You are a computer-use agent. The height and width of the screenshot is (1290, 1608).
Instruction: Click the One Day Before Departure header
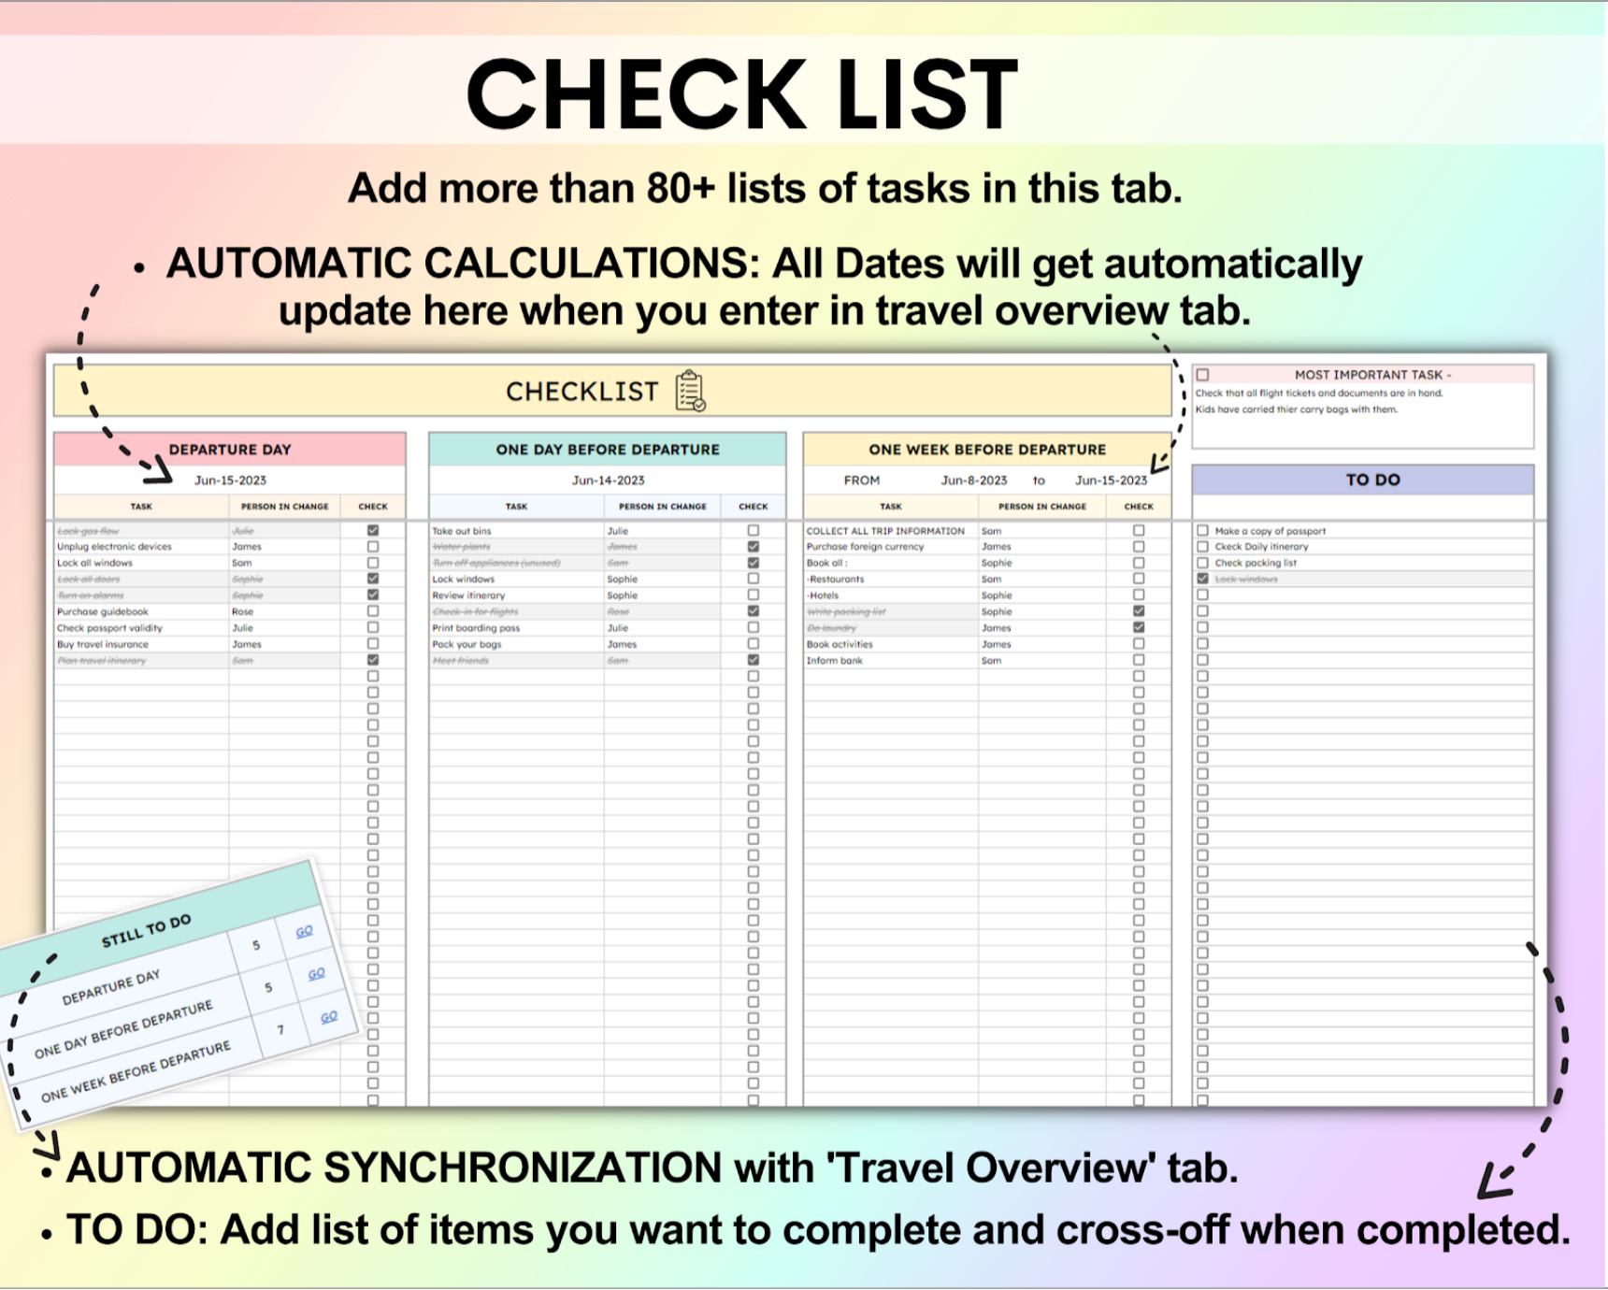tap(608, 450)
